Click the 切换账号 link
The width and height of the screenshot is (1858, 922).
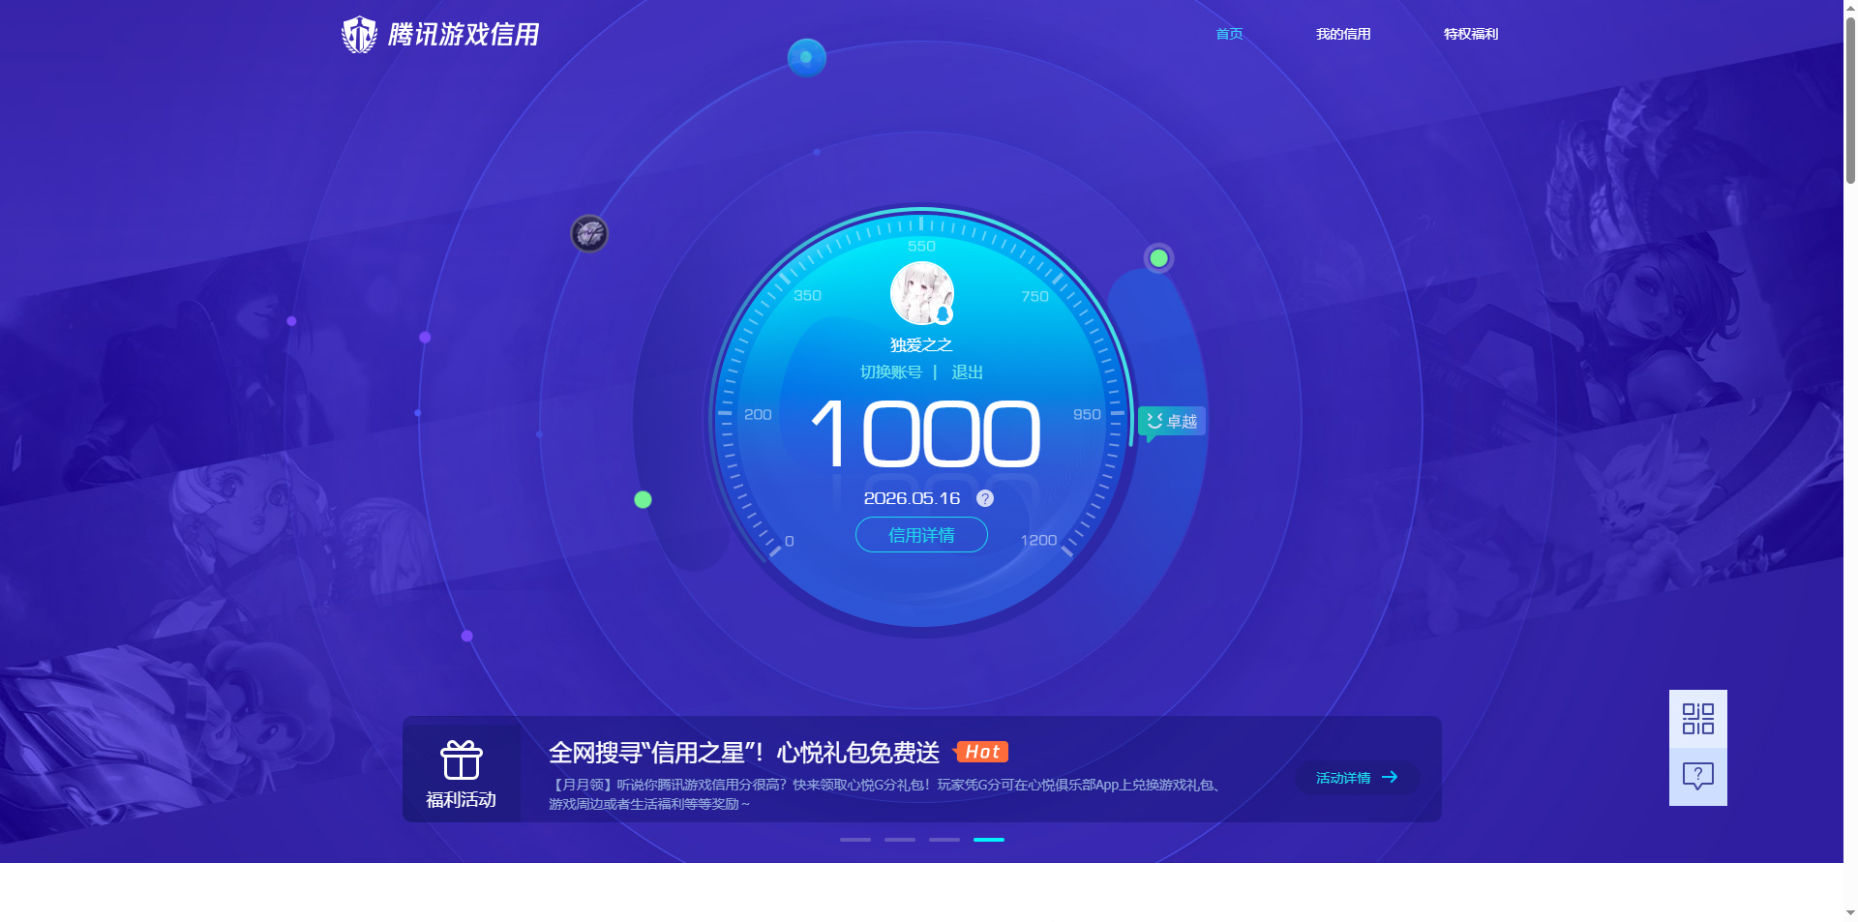(x=891, y=372)
